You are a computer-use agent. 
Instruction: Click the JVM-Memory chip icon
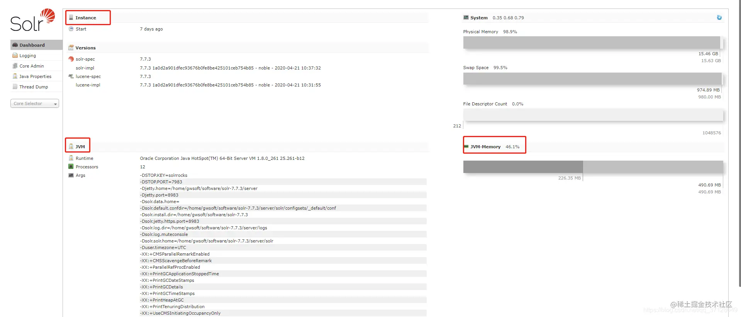coord(466,146)
